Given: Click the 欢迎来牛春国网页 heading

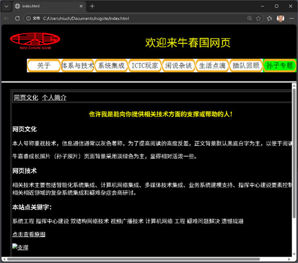Looking at the screenshot, I should click(x=188, y=43).
